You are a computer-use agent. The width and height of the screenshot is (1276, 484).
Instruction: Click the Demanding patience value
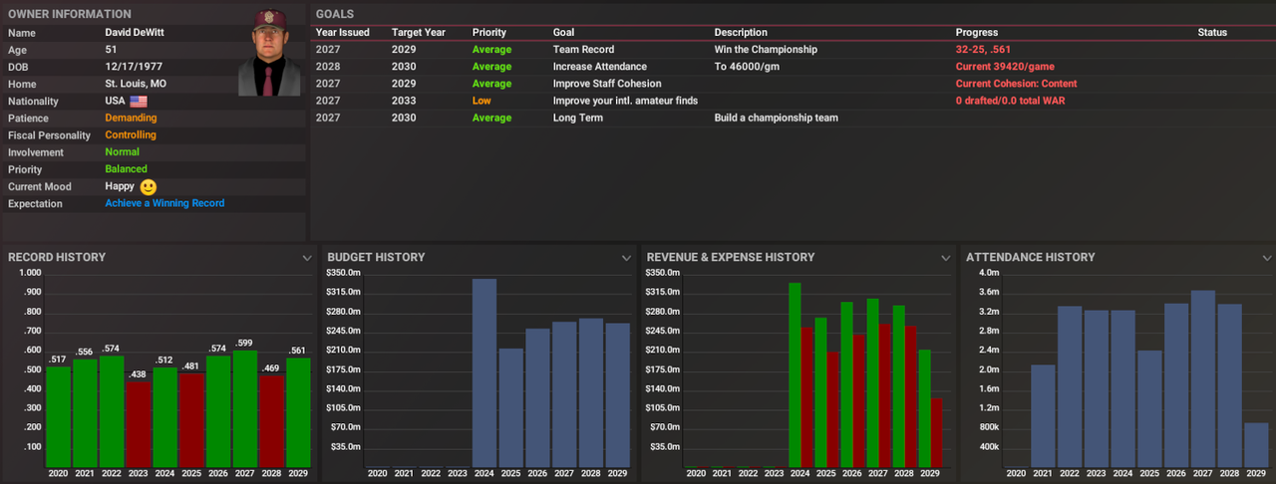click(131, 119)
